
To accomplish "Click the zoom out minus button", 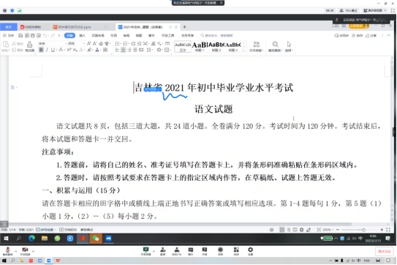I will 338,230.
